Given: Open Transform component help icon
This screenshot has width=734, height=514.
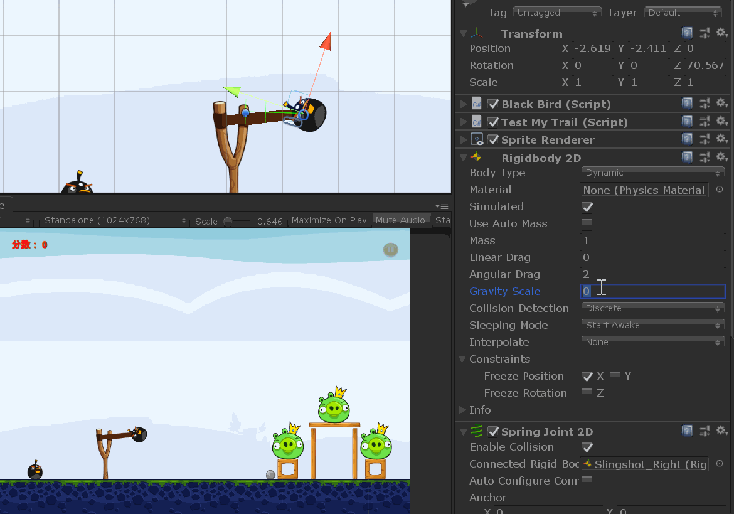Looking at the screenshot, I should pyautogui.click(x=687, y=33).
